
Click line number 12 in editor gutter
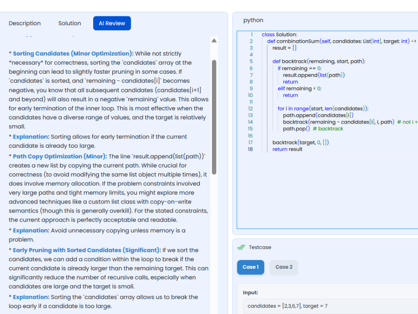click(x=250, y=108)
